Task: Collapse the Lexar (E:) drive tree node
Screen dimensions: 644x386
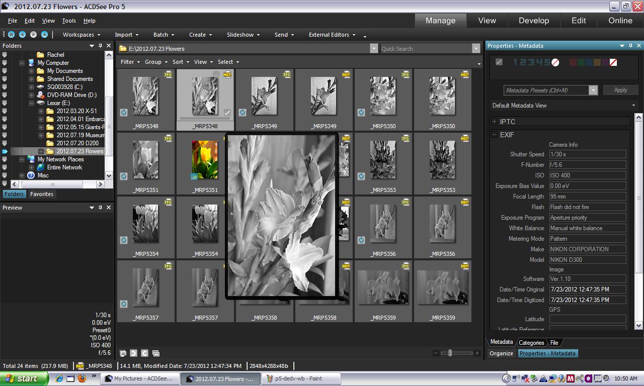Action: tap(31, 103)
